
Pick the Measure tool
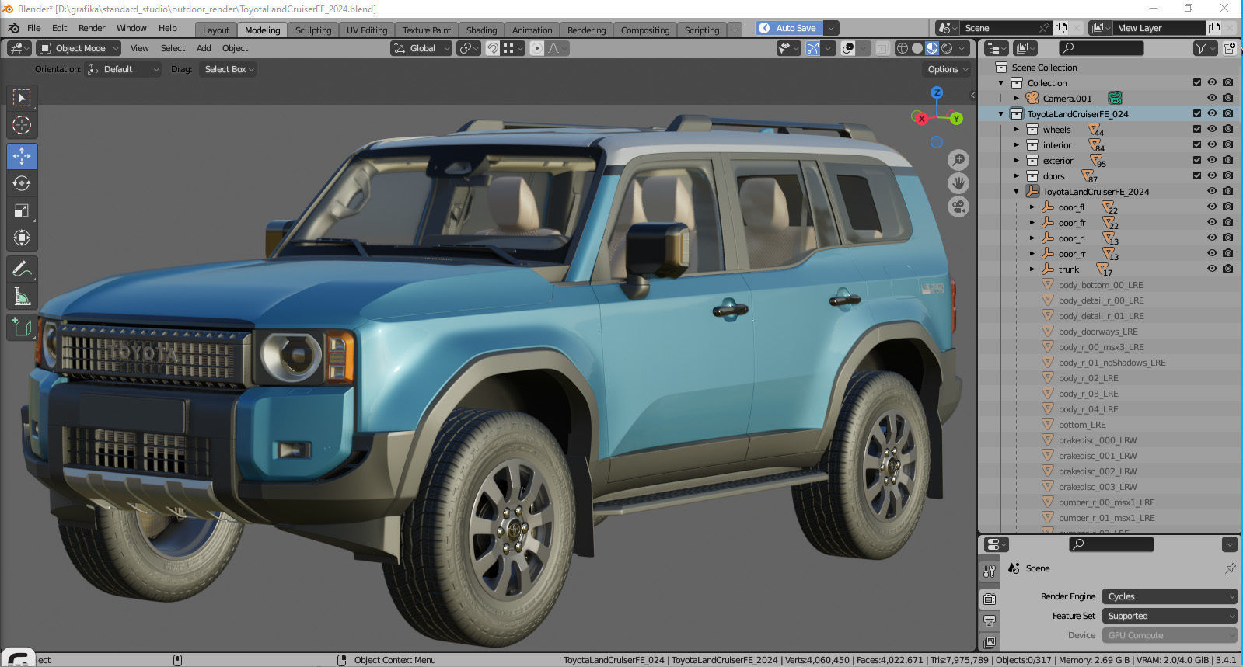[22, 296]
